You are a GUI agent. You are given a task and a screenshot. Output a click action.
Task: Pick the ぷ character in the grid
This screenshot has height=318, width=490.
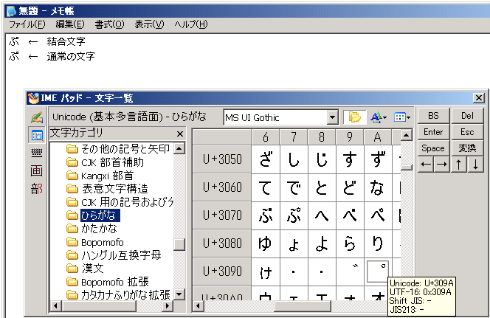click(293, 216)
